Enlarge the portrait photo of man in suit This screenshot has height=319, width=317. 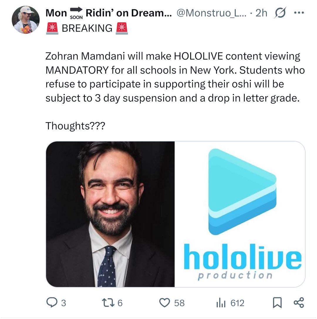tap(110, 214)
